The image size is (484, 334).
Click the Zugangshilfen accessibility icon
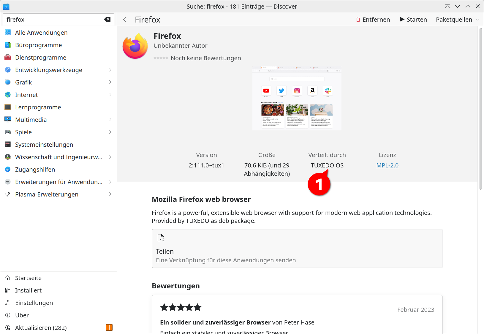[8, 170]
